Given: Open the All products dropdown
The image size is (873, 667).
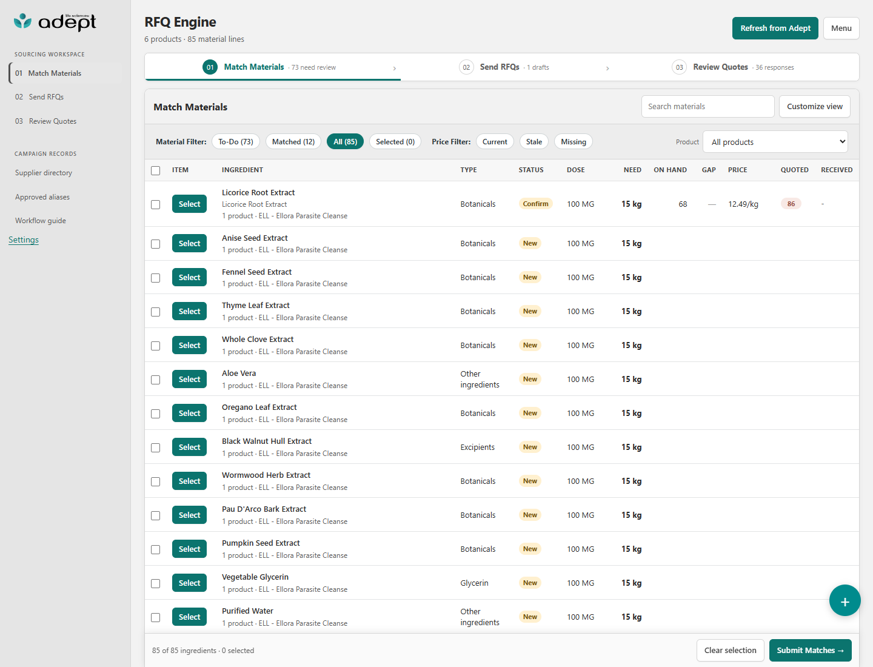Looking at the screenshot, I should click(x=775, y=142).
